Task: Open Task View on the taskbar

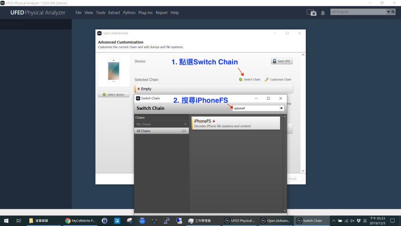Action: point(19,221)
